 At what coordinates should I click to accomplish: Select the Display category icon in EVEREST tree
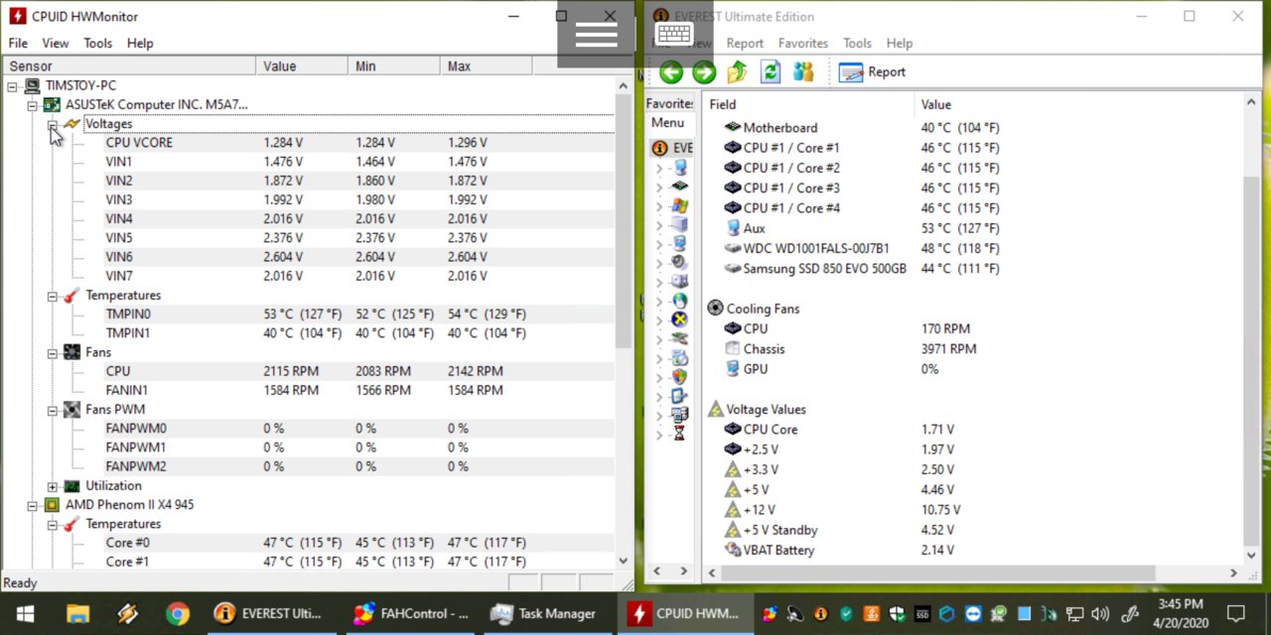click(679, 243)
